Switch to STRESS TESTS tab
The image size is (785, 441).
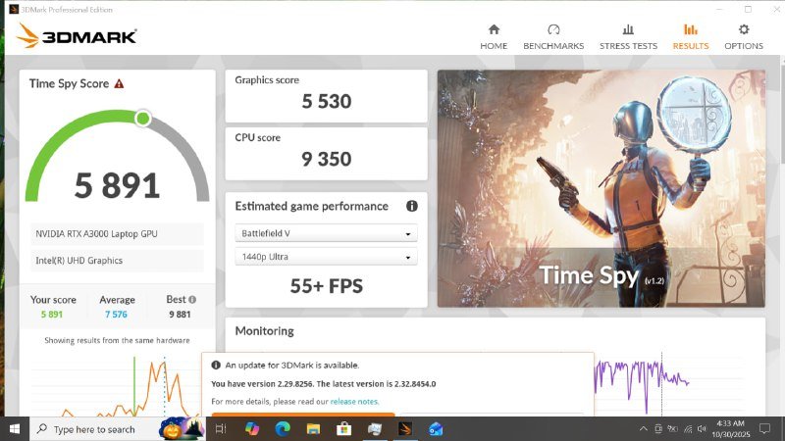tap(628, 37)
